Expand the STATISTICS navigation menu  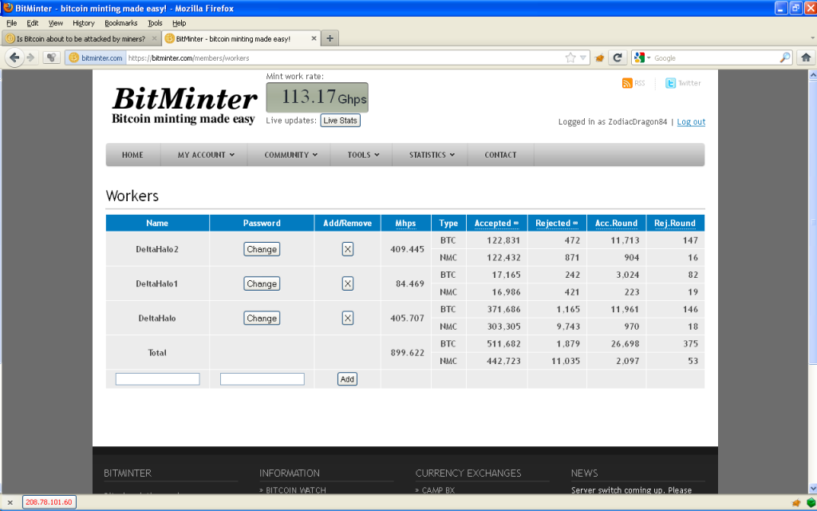432,155
